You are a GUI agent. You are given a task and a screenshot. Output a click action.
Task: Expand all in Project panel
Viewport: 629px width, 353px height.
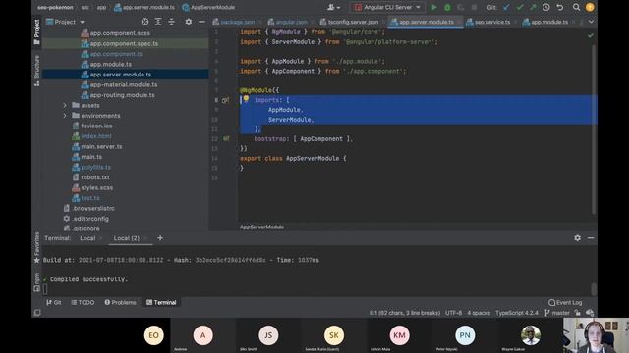click(158, 22)
